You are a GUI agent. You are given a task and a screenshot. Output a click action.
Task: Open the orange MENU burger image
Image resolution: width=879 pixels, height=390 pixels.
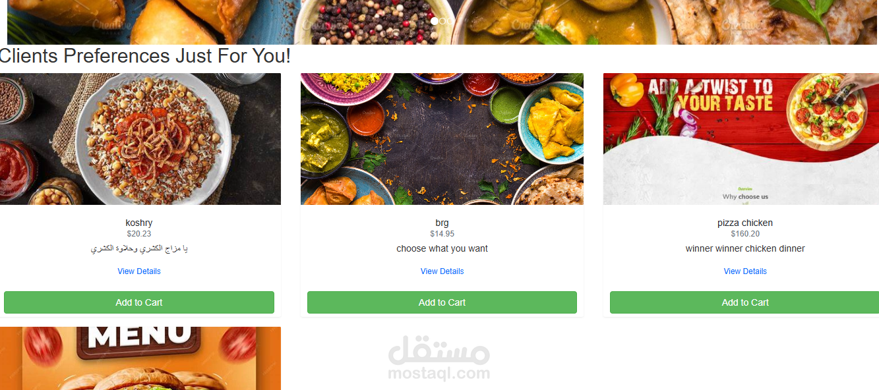pos(140,358)
